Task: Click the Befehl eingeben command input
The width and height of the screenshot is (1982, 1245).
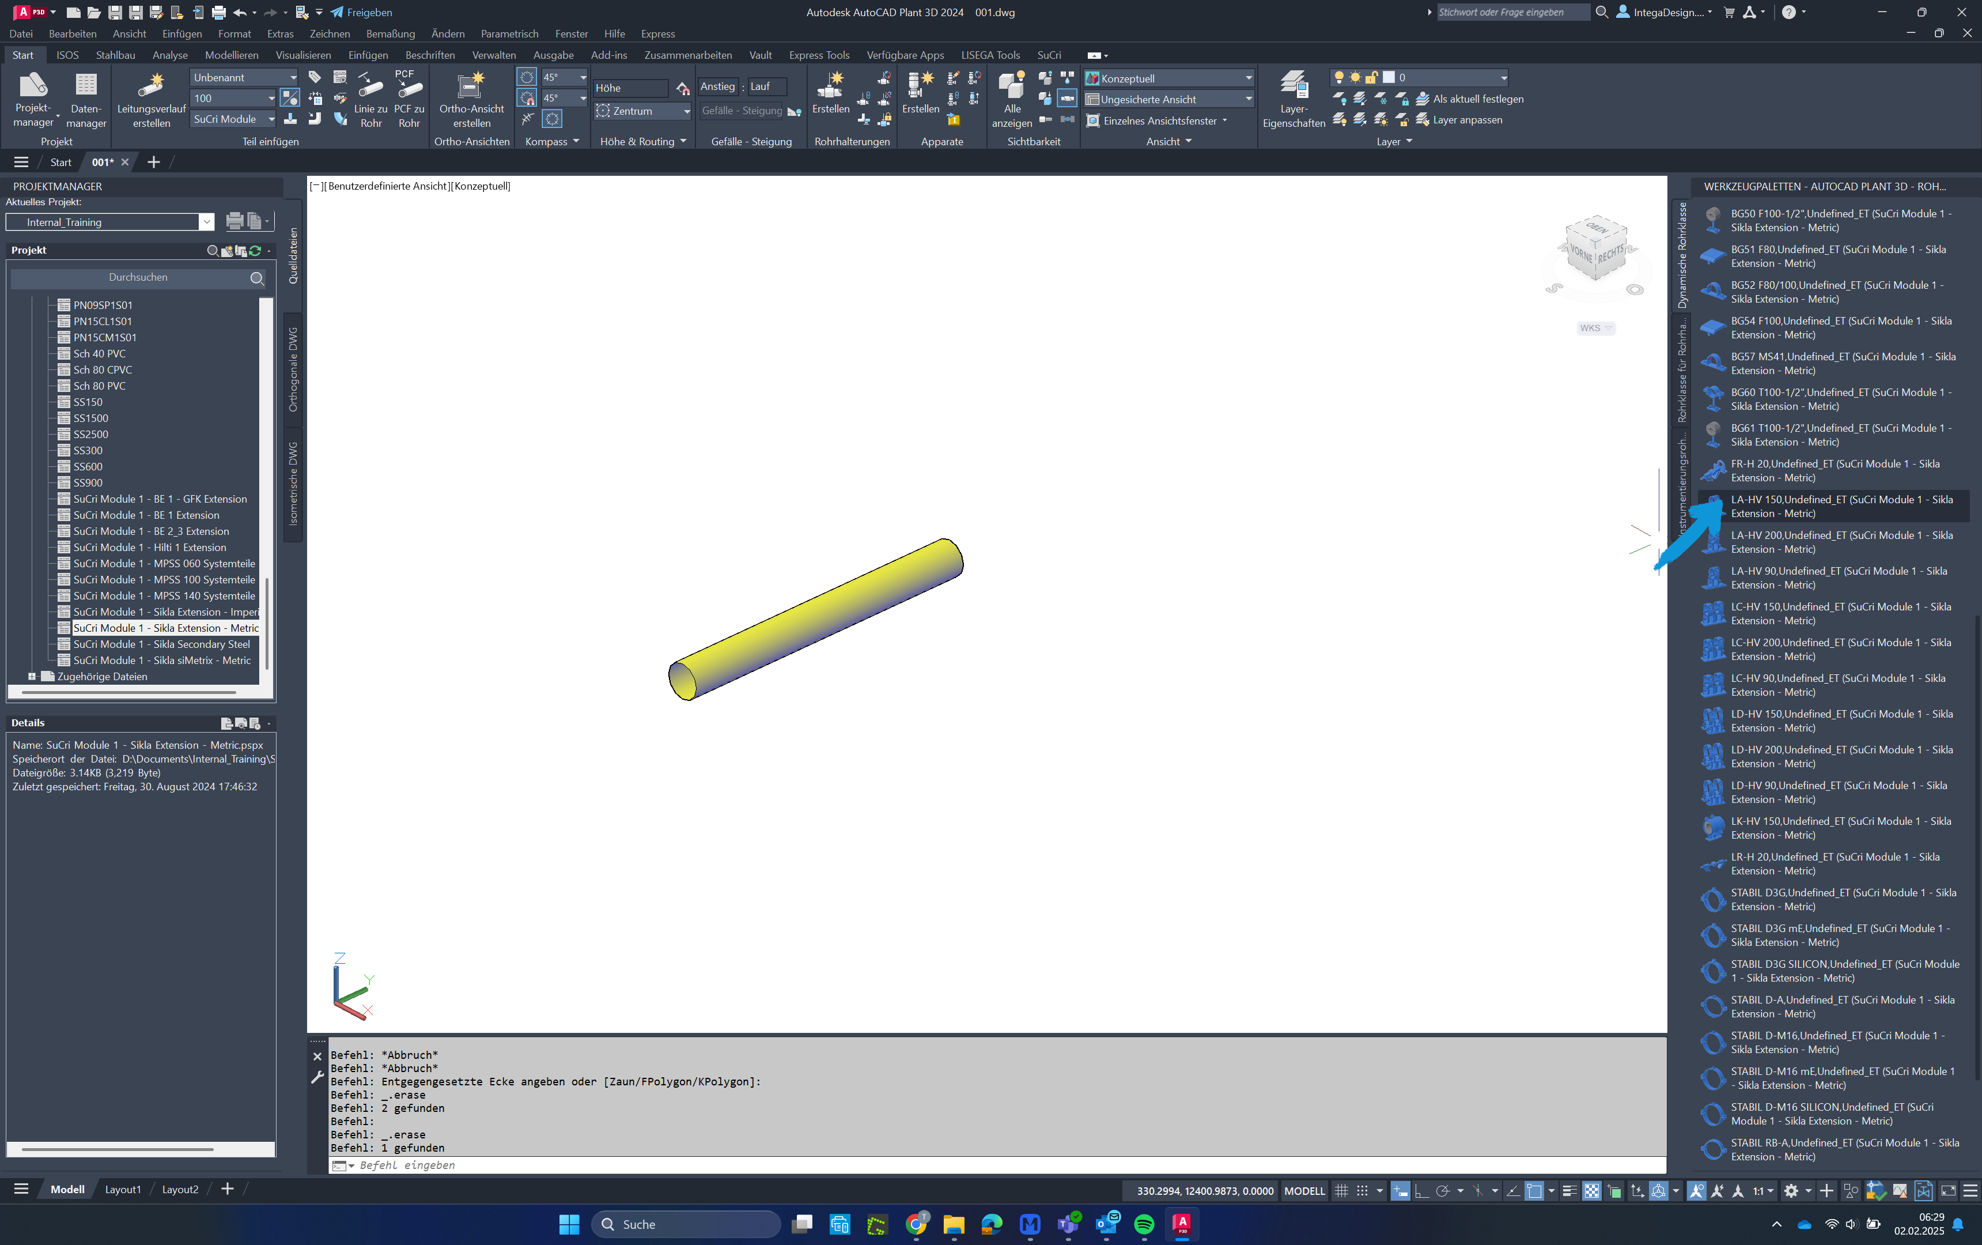Action: [x=997, y=1165]
